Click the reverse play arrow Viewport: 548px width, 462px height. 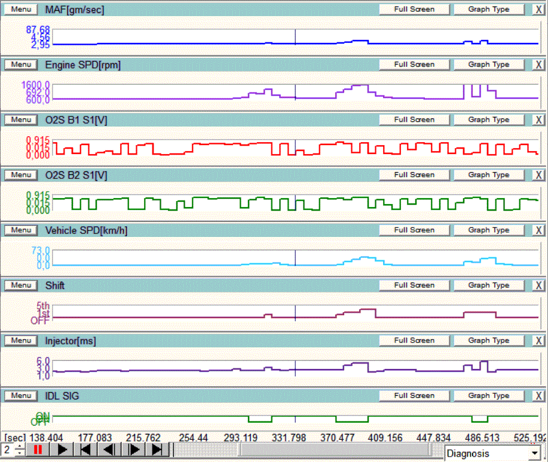tap(109, 449)
